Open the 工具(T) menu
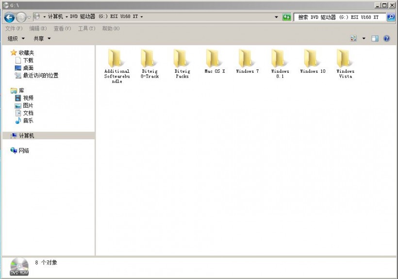The width and height of the screenshot is (398, 279). pyautogui.click(x=86, y=29)
